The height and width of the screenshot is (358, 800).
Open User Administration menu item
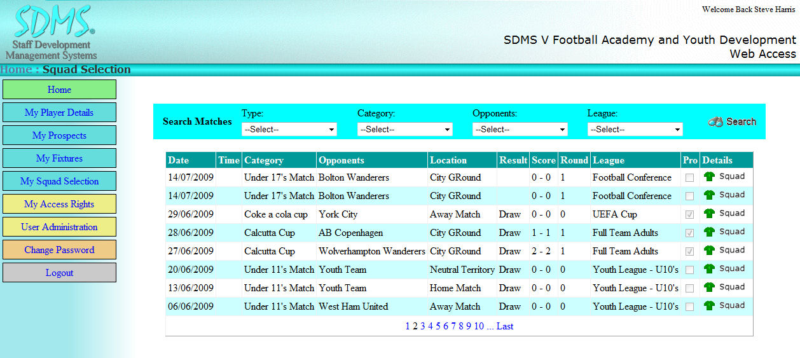(59, 227)
